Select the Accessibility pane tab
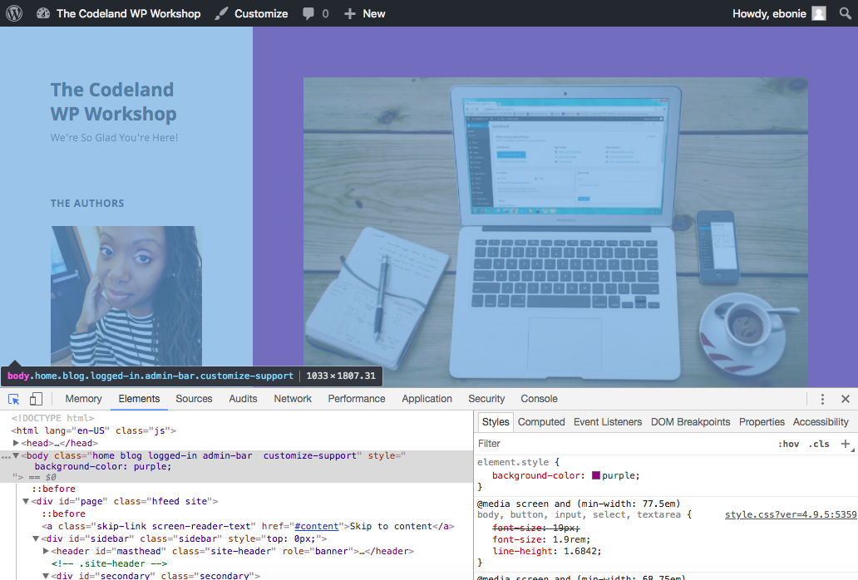Screen dimensions: 858x580 point(821,422)
